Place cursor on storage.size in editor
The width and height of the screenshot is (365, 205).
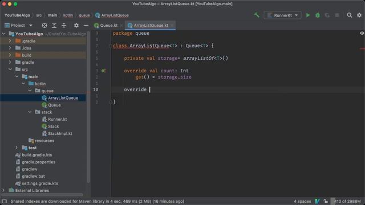[x=175, y=77]
